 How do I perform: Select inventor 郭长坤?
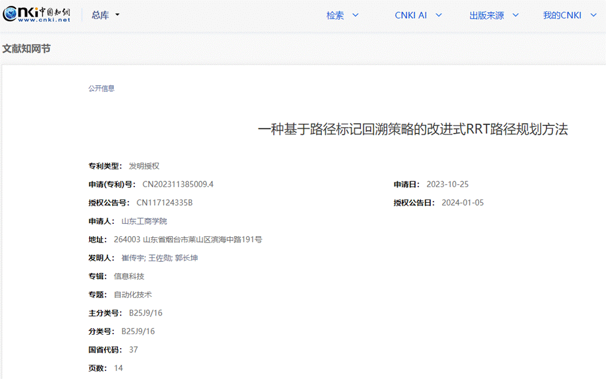186,258
